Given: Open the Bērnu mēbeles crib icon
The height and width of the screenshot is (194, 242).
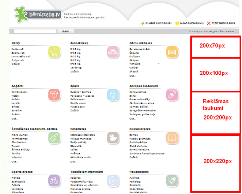Looking at the screenshot, I should [x=172, y=52].
